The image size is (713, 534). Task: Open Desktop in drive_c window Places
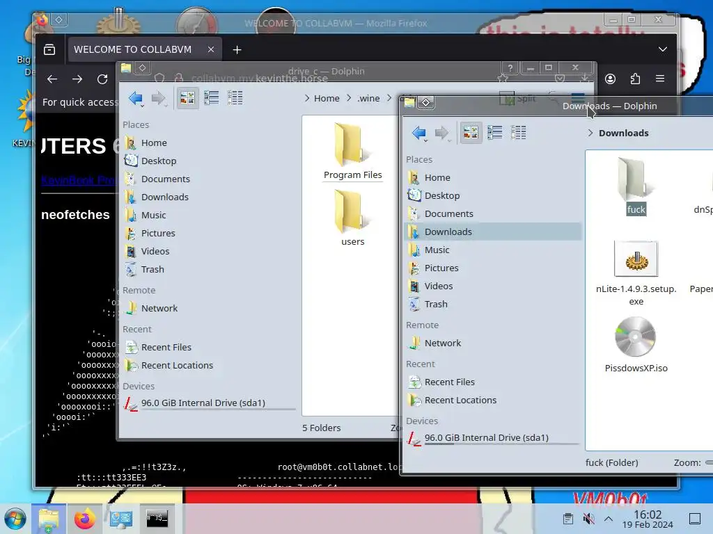(209, 161)
